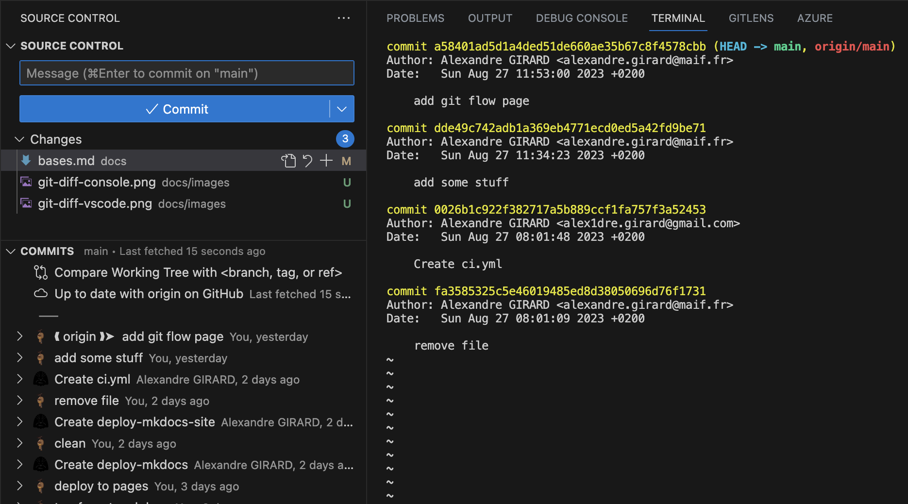This screenshot has height=504, width=908.
Task: Expand the 'deploy to pages' commit
Action: pyautogui.click(x=19, y=486)
